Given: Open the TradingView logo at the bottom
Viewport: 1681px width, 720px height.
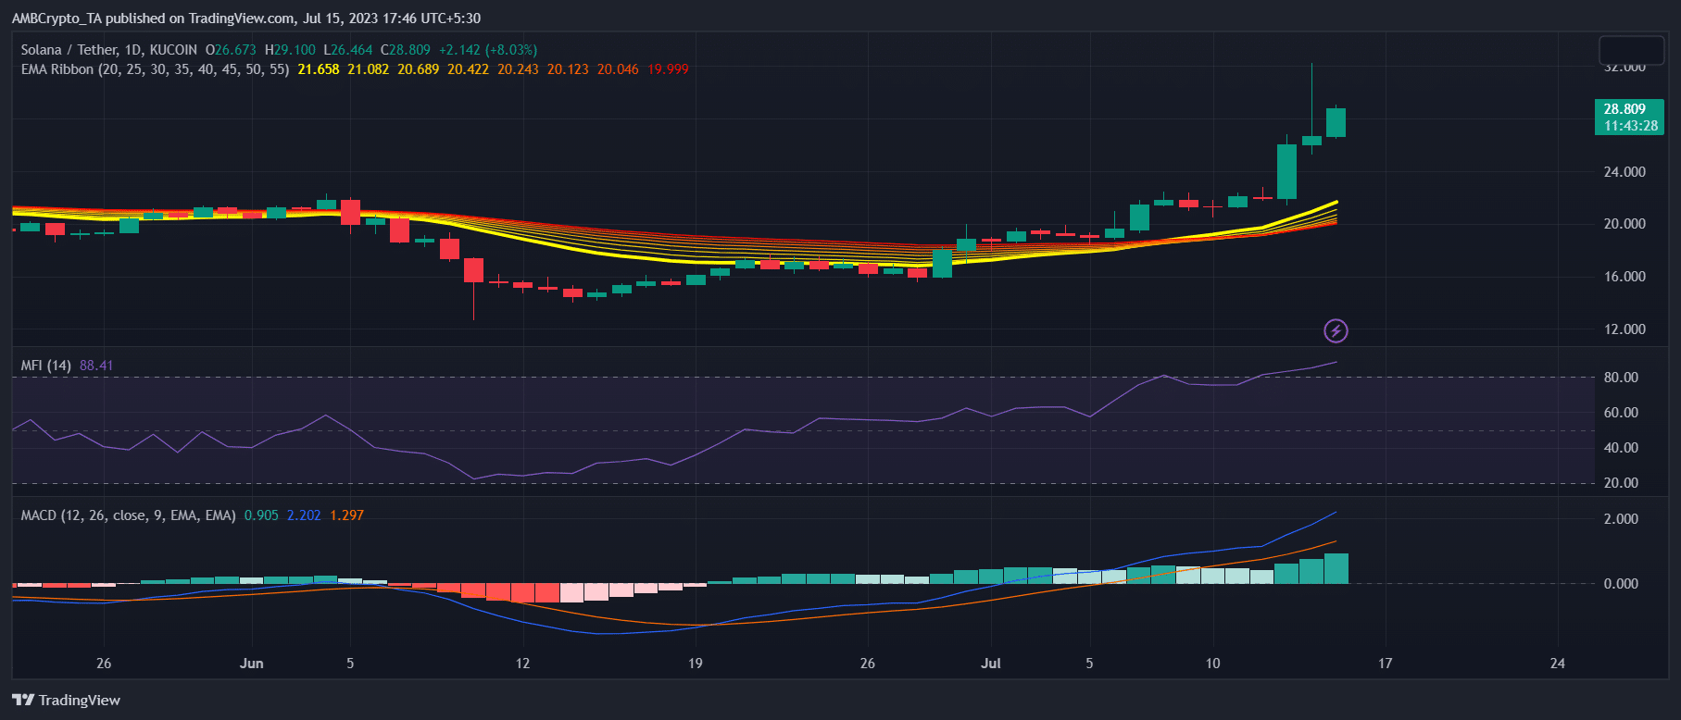Looking at the screenshot, I should coord(66,701).
